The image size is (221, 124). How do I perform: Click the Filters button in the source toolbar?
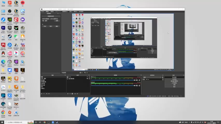tap(86, 73)
